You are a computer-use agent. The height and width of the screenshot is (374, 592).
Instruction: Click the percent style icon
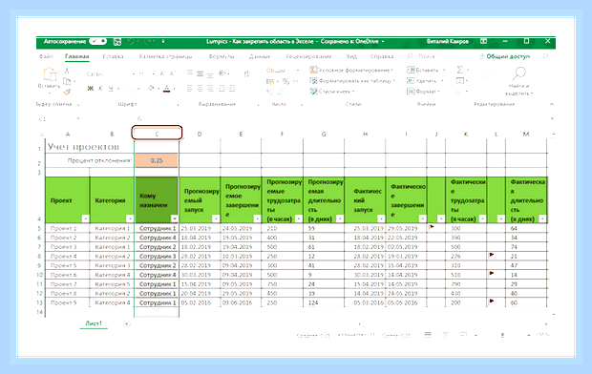coord(285,81)
